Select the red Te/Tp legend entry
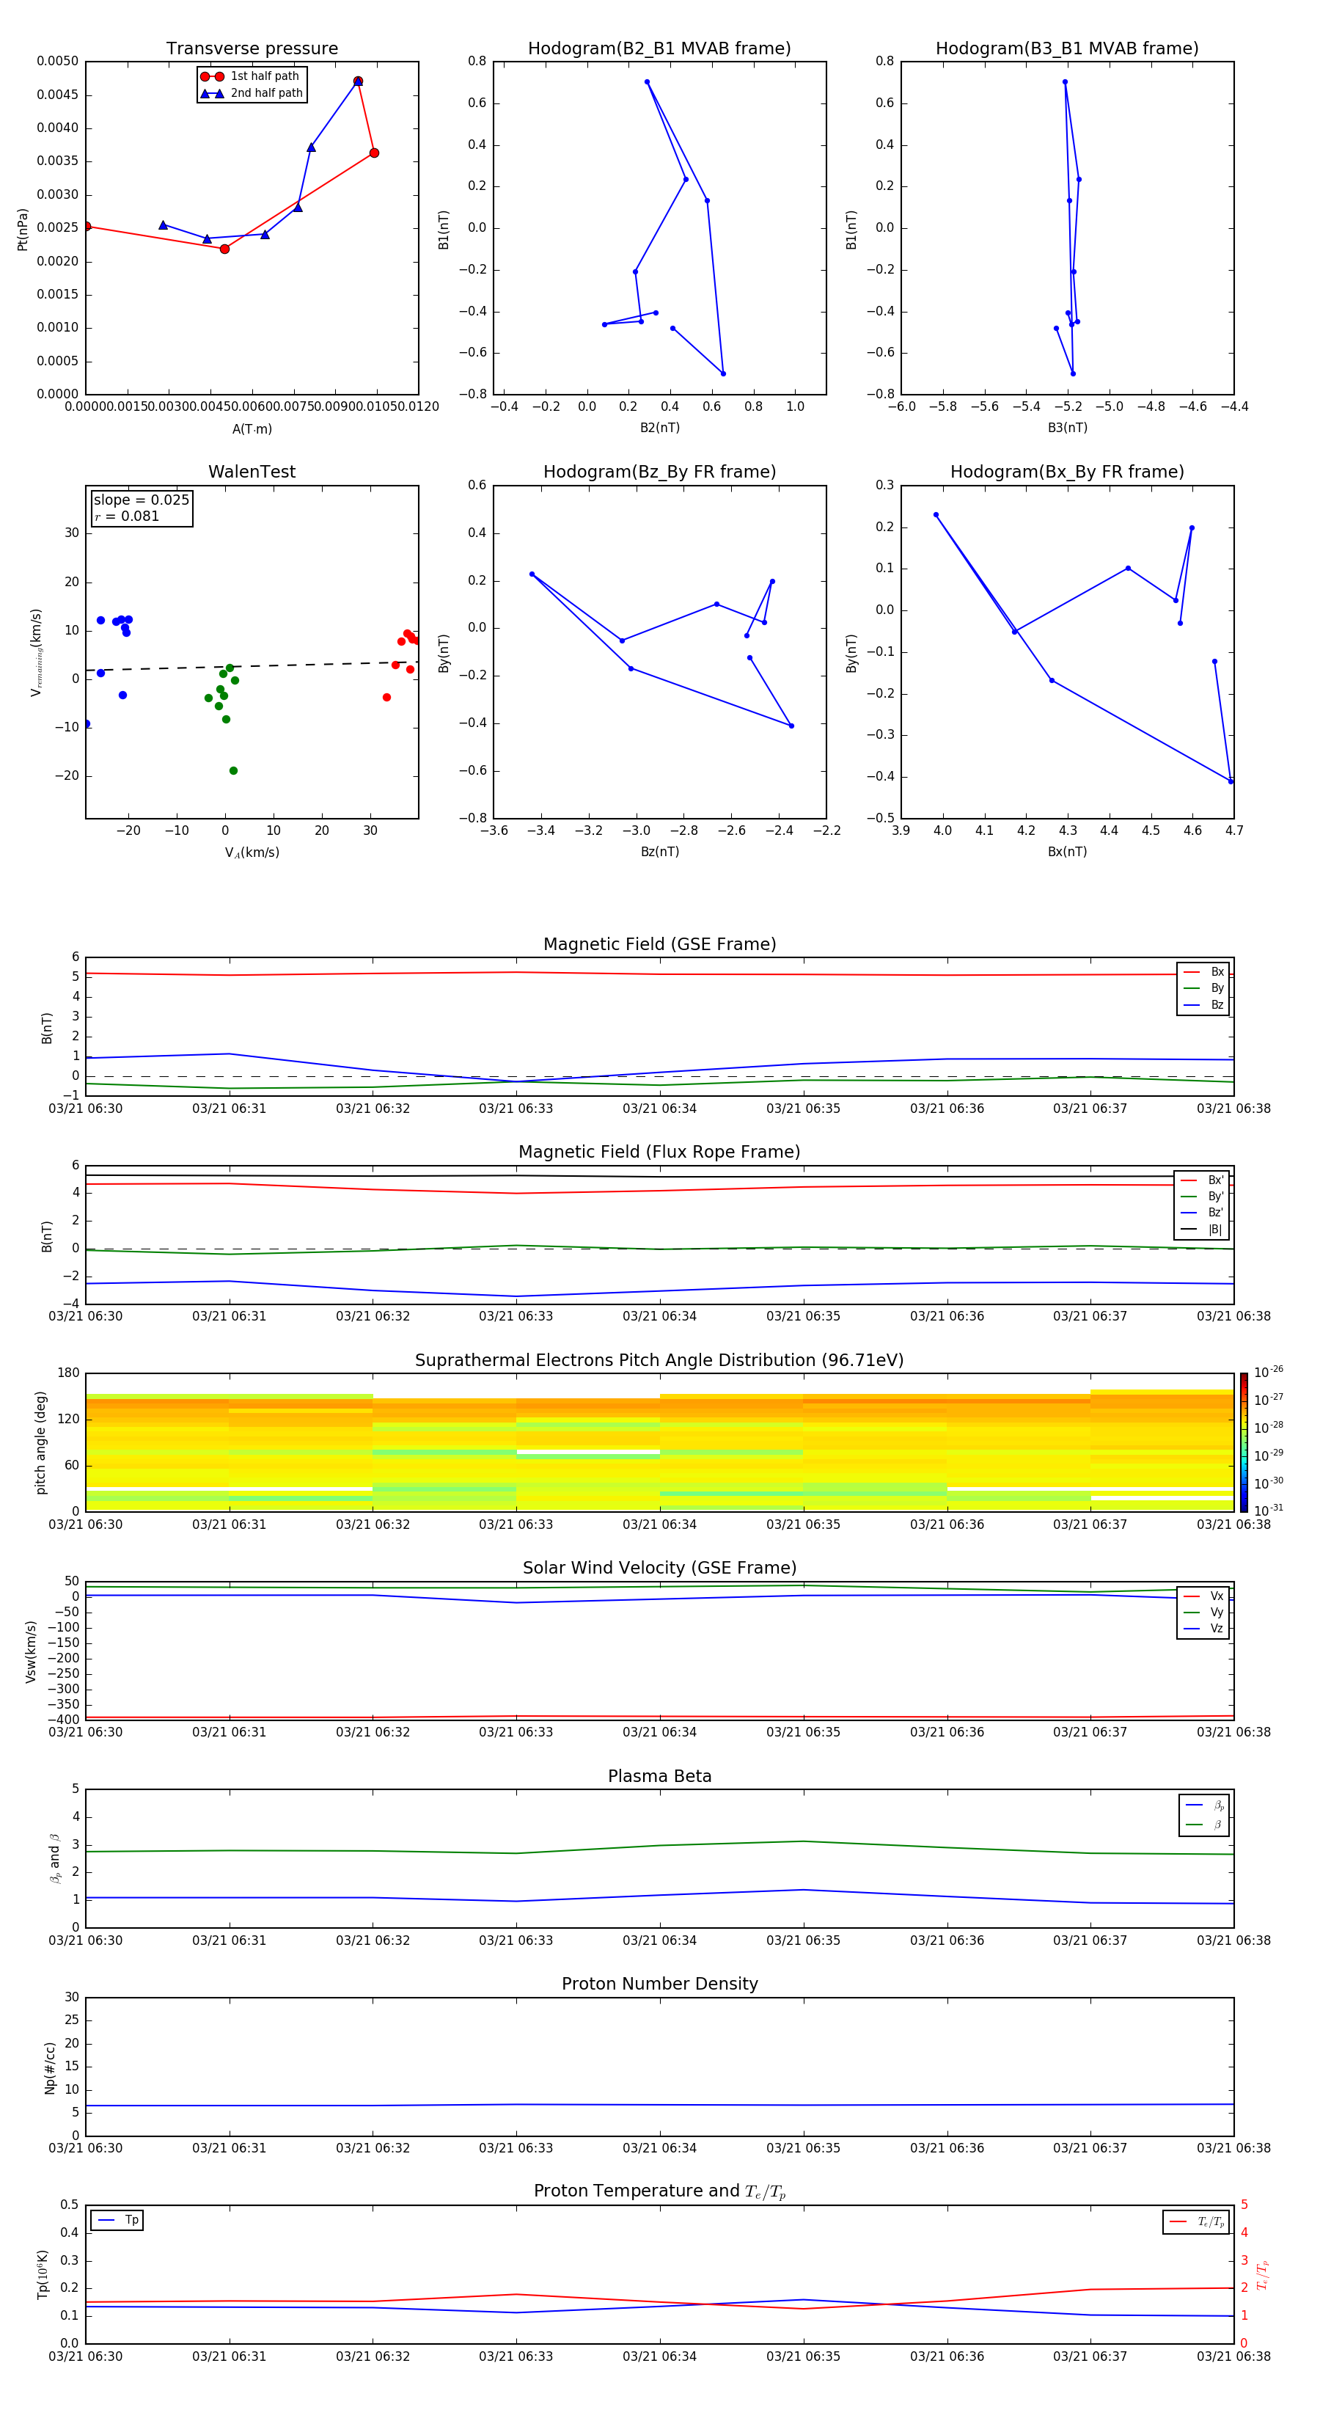Screen dimensions: 1320x2421 coord(1197,2221)
